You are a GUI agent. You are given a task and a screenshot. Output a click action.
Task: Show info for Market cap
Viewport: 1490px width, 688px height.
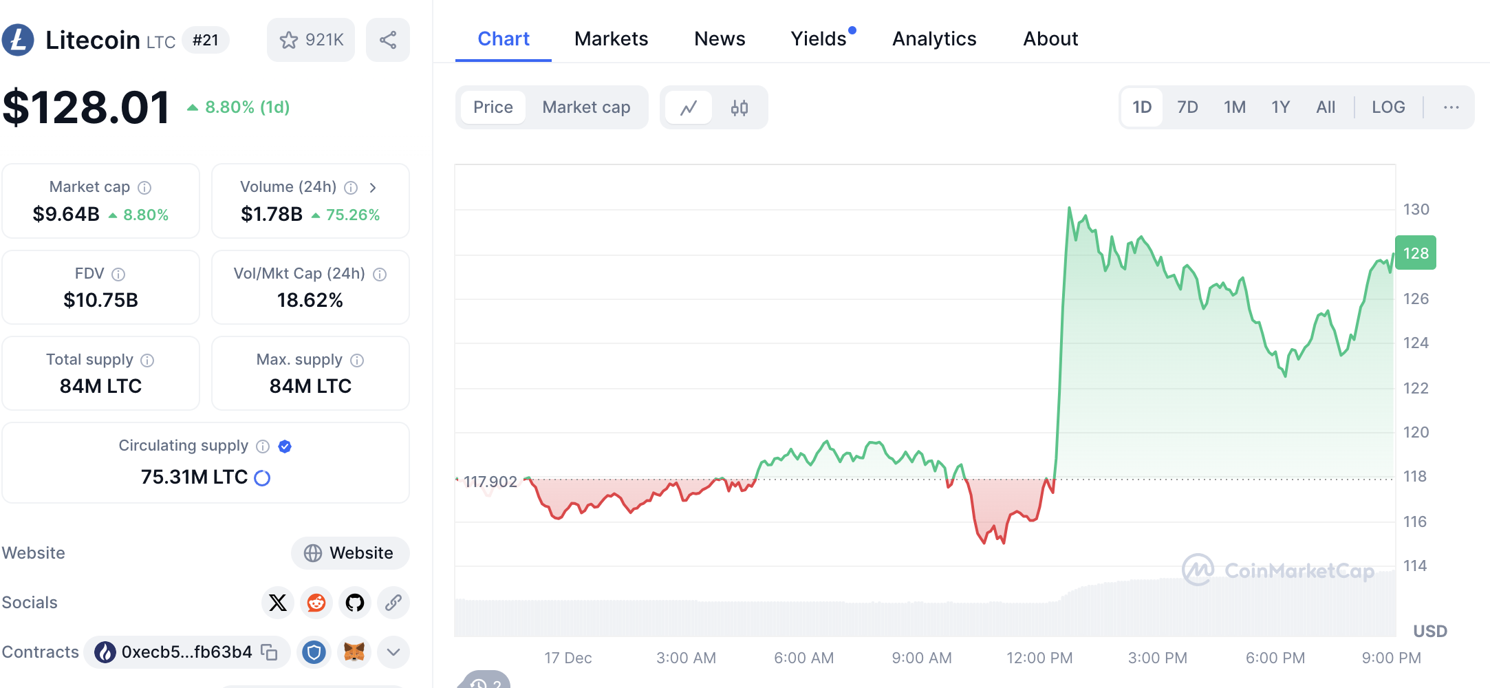144,188
